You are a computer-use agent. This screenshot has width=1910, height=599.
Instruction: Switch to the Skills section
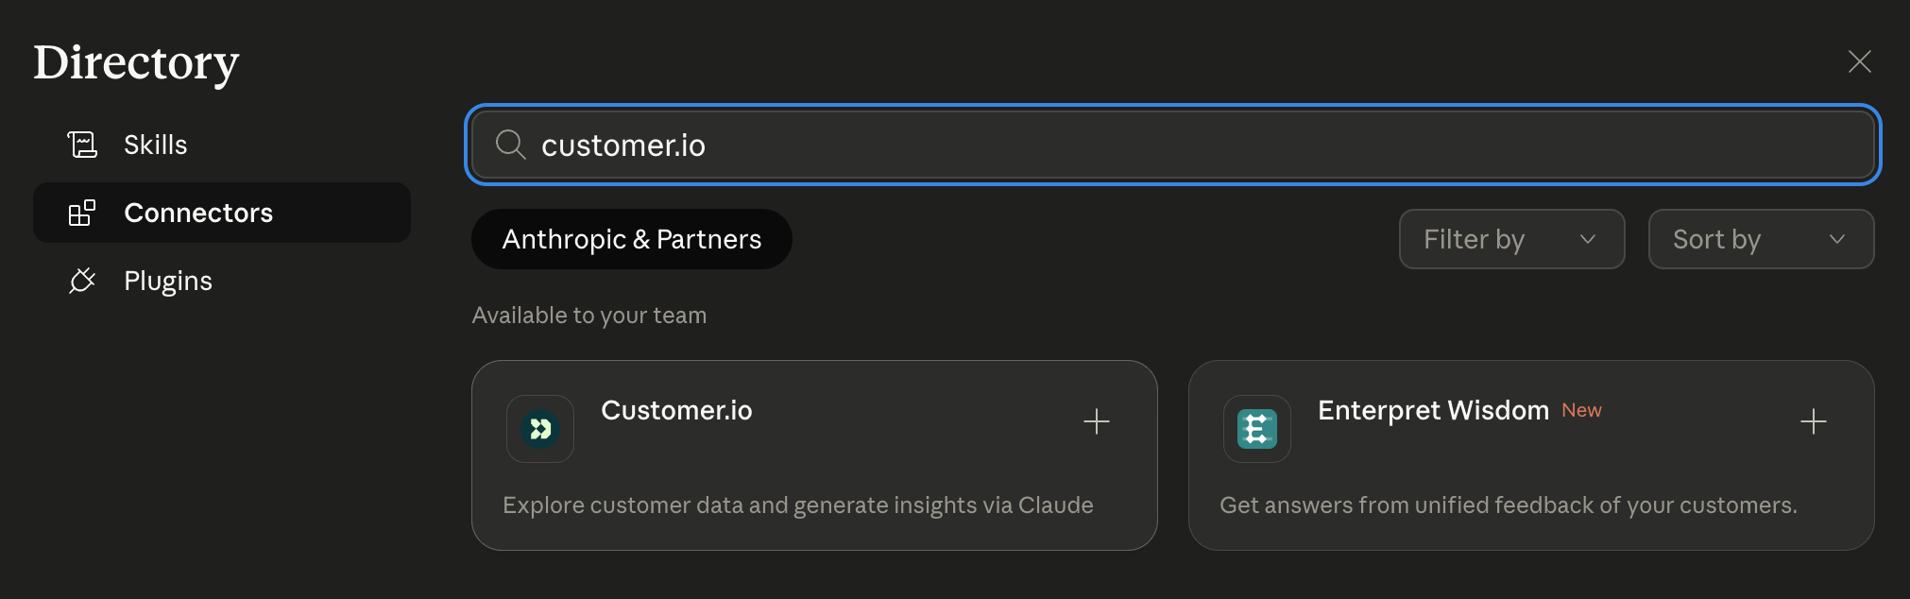155,144
